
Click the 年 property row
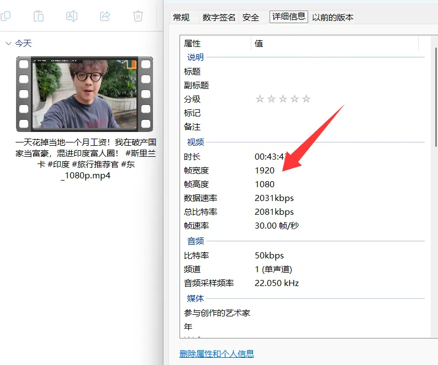[303, 326]
